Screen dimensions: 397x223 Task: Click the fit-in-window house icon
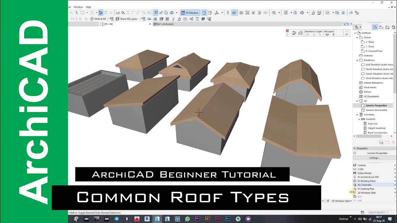(247, 13)
